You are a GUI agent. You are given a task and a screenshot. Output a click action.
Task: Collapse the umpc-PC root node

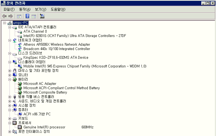[x=4, y=23]
